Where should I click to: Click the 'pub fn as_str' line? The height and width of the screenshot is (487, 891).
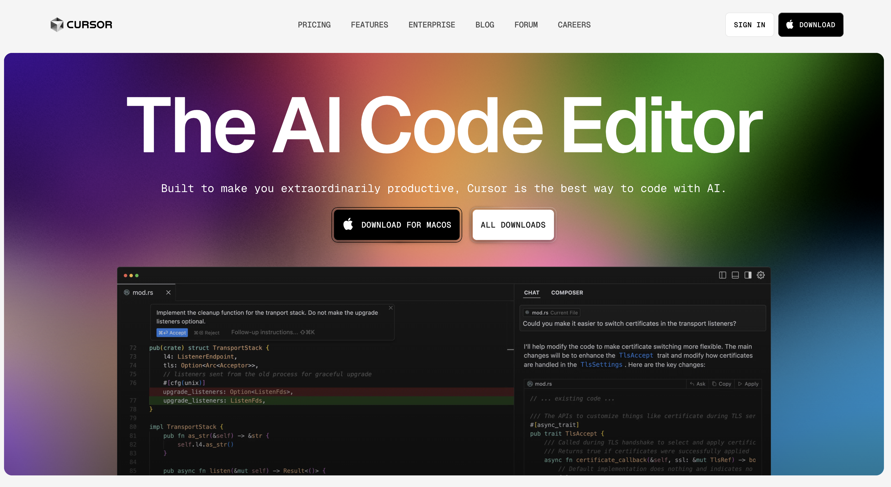tap(216, 436)
